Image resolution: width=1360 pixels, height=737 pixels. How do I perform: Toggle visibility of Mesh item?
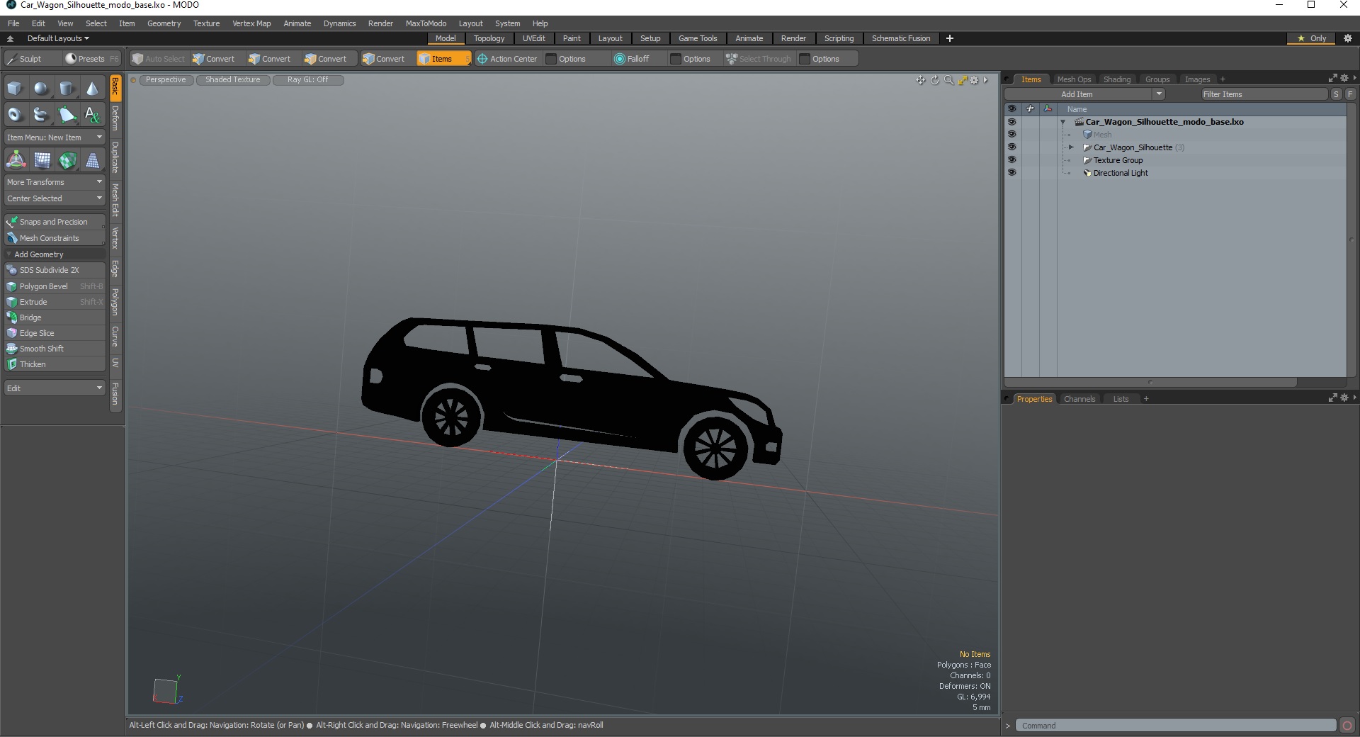1011,135
